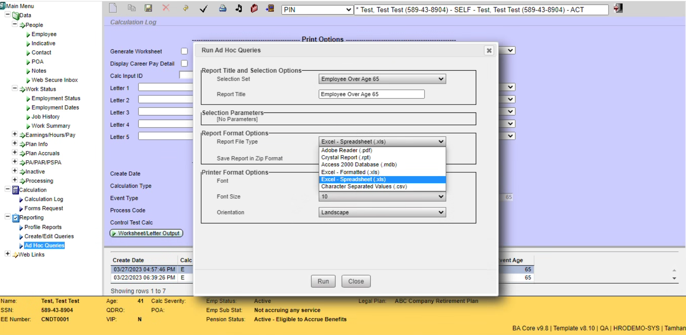Viewport: 686px width, 335px height.
Task: Click the Worksheet/Letter Output button
Action: pos(146,233)
